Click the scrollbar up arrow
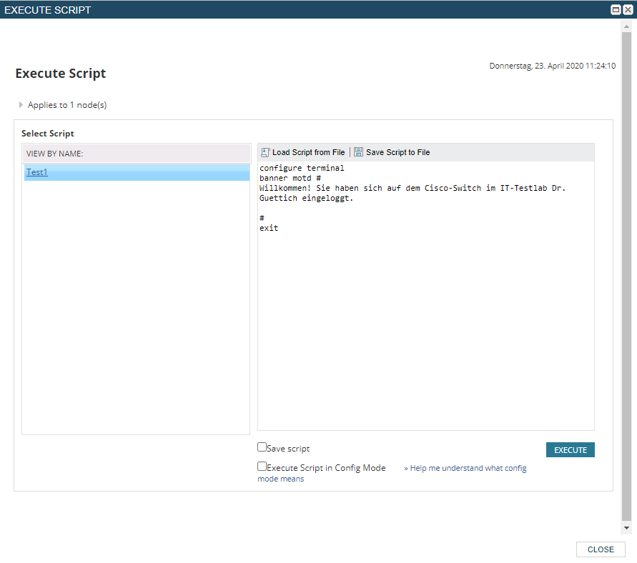Screen dimensions: 637x563 (627, 26)
